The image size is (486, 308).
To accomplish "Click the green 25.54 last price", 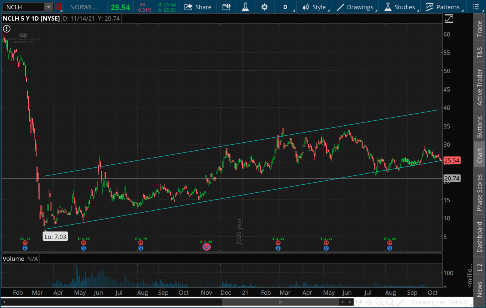I will pyautogui.click(x=120, y=7).
